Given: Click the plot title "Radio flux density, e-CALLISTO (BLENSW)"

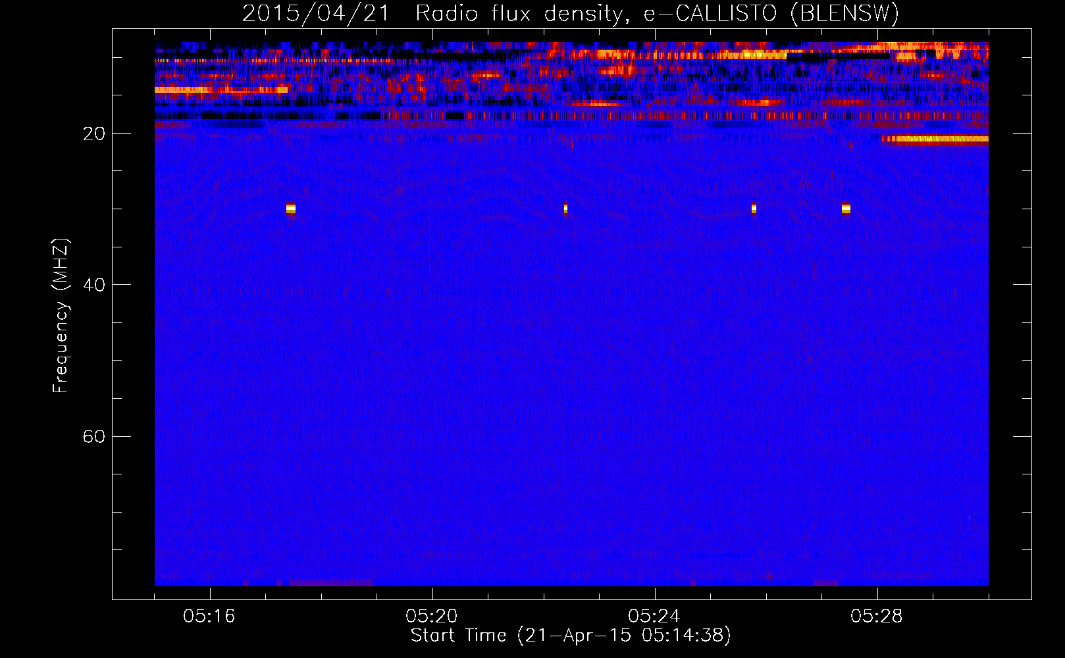Looking at the screenshot, I should point(657,13).
